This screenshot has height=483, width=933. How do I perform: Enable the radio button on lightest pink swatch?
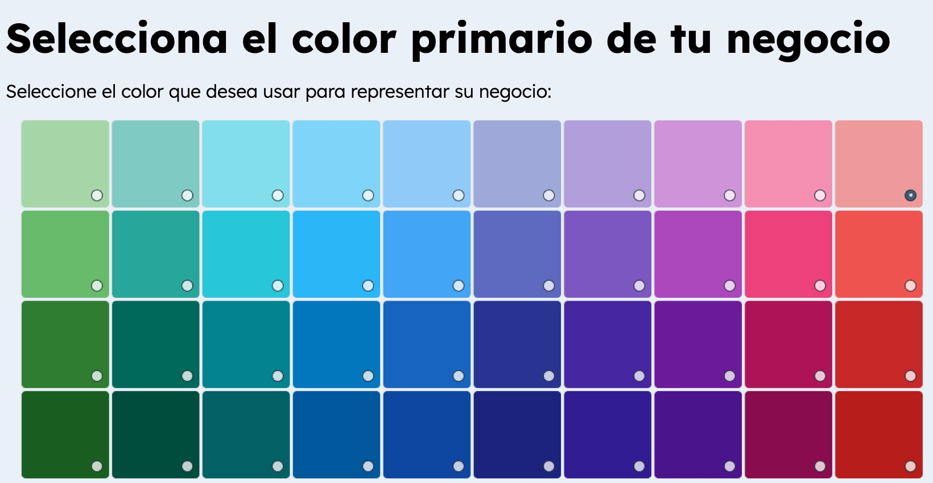click(x=820, y=195)
